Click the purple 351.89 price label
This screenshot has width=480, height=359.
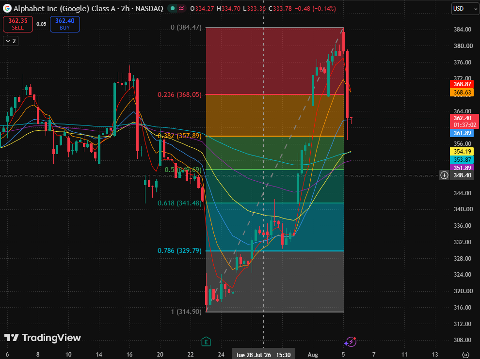coord(462,168)
